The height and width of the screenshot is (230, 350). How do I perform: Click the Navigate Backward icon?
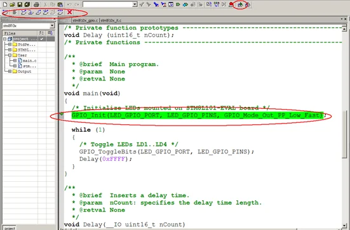coord(192,4)
